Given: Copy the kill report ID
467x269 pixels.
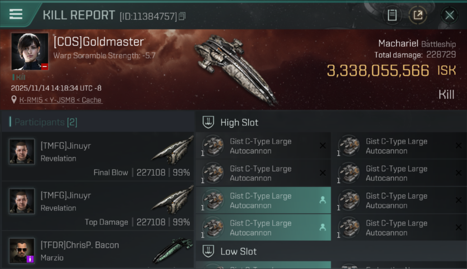Looking at the screenshot, I should click(182, 16).
